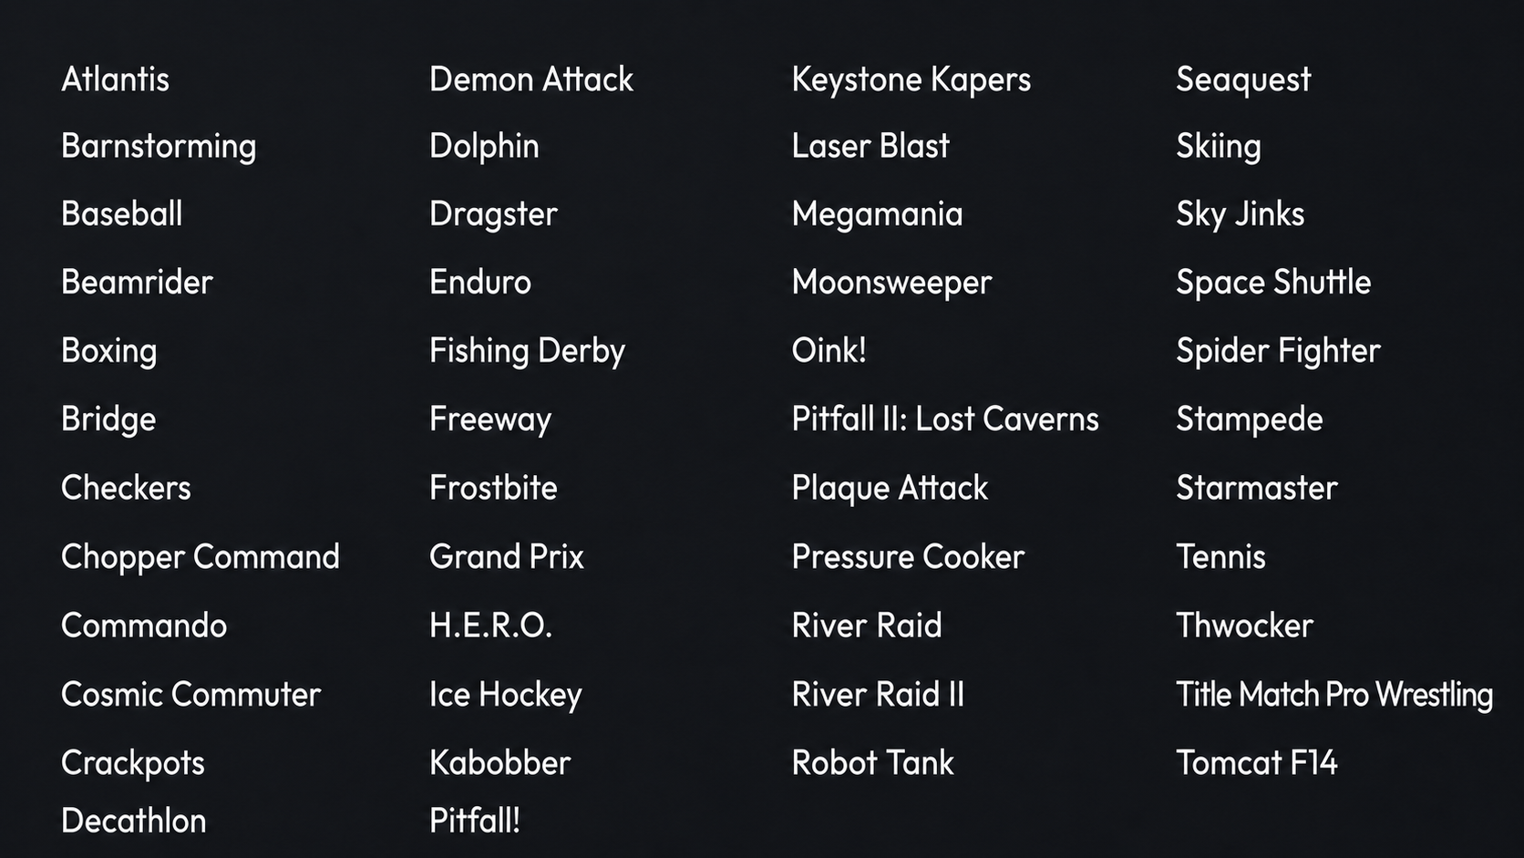Choose Chopper Command in the list

[x=201, y=557]
